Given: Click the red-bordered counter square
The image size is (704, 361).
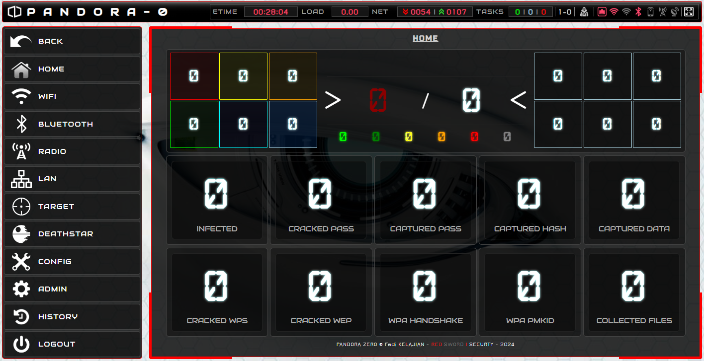Looking at the screenshot, I should pos(194,76).
